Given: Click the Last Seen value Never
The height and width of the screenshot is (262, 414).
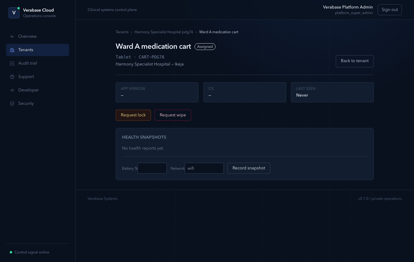Looking at the screenshot, I should coord(302,95).
